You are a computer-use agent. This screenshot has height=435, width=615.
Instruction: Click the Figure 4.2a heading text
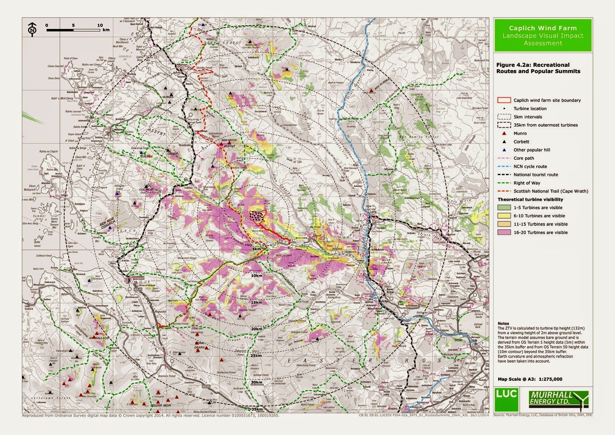pyautogui.click(x=539, y=68)
